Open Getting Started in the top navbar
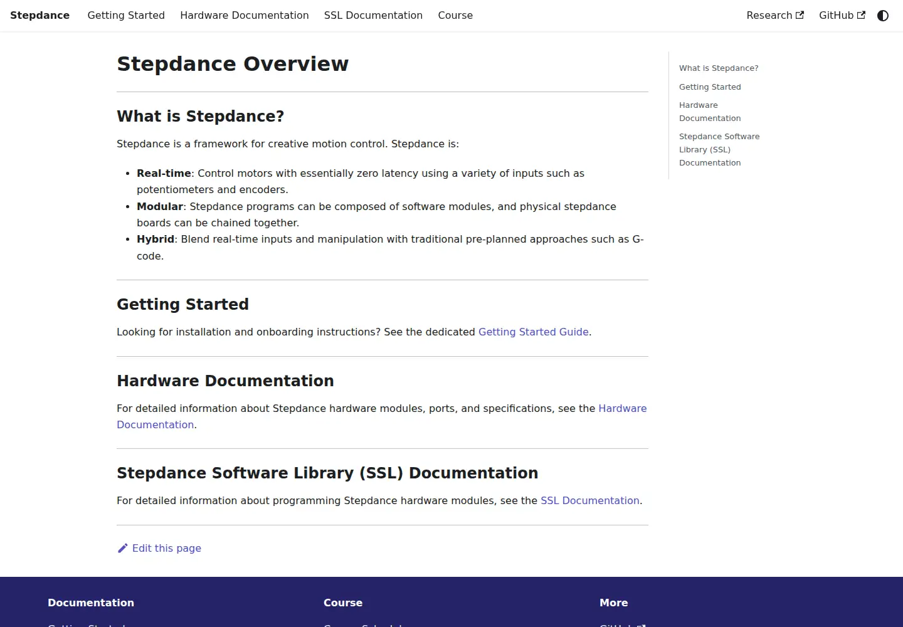This screenshot has width=903, height=627. (126, 15)
